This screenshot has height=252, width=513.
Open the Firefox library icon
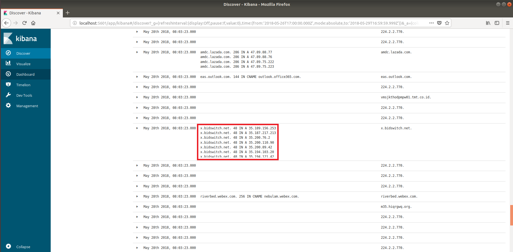click(488, 23)
